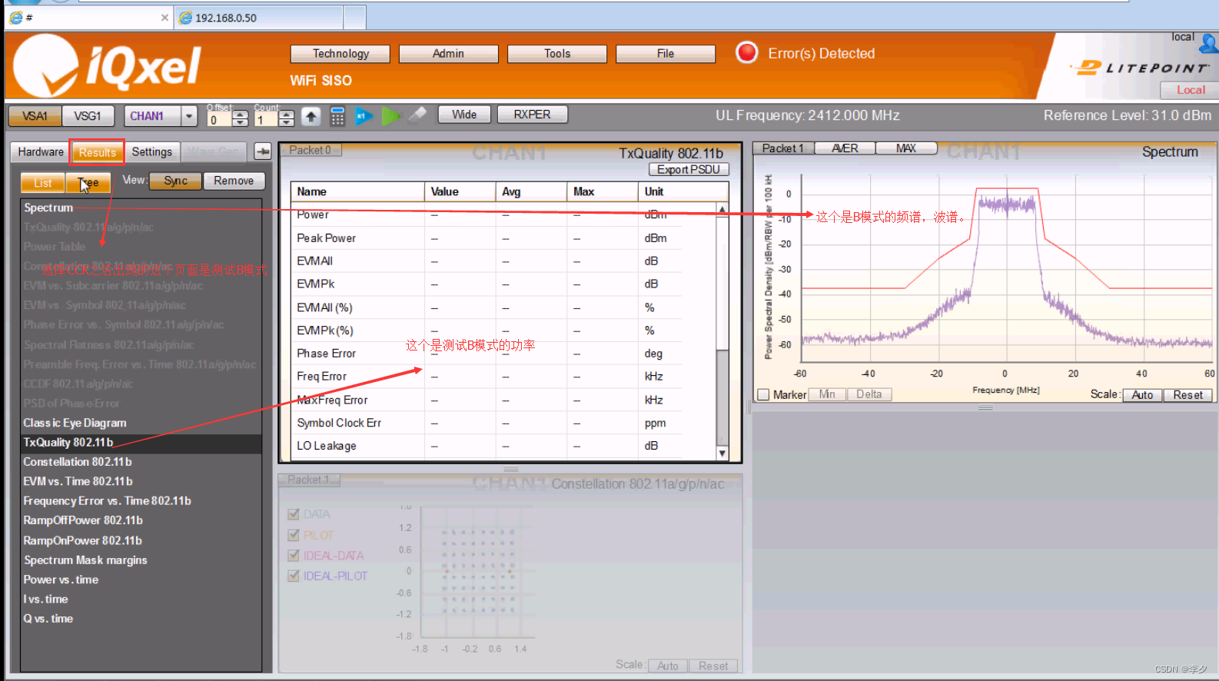Open the Technology menu

pyautogui.click(x=340, y=54)
